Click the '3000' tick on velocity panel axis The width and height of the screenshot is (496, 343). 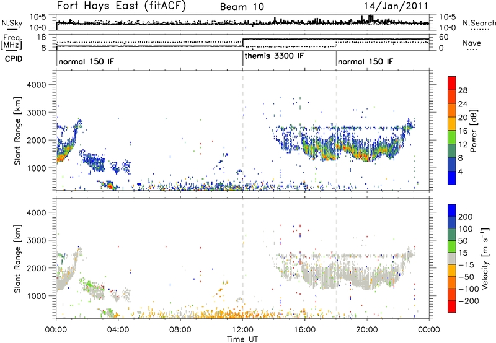tap(37, 240)
